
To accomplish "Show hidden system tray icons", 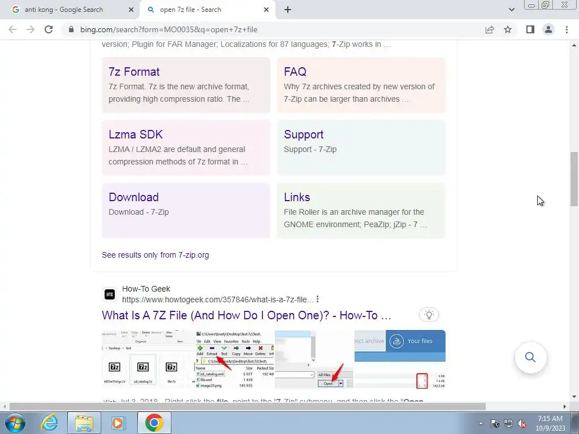I will (481, 423).
